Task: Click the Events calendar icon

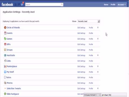Action: coord(5,33)
